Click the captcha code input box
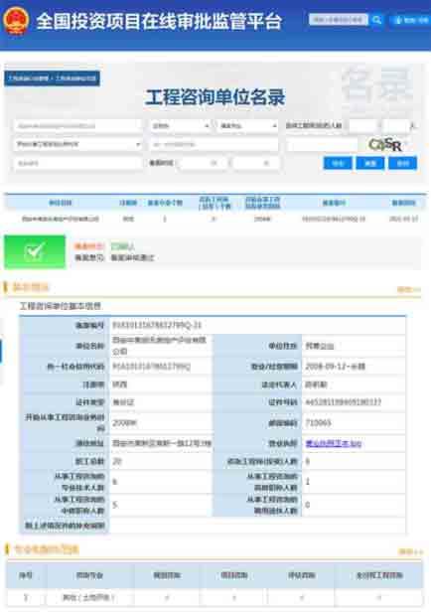Screen dimensions: 431x612 (x=322, y=145)
